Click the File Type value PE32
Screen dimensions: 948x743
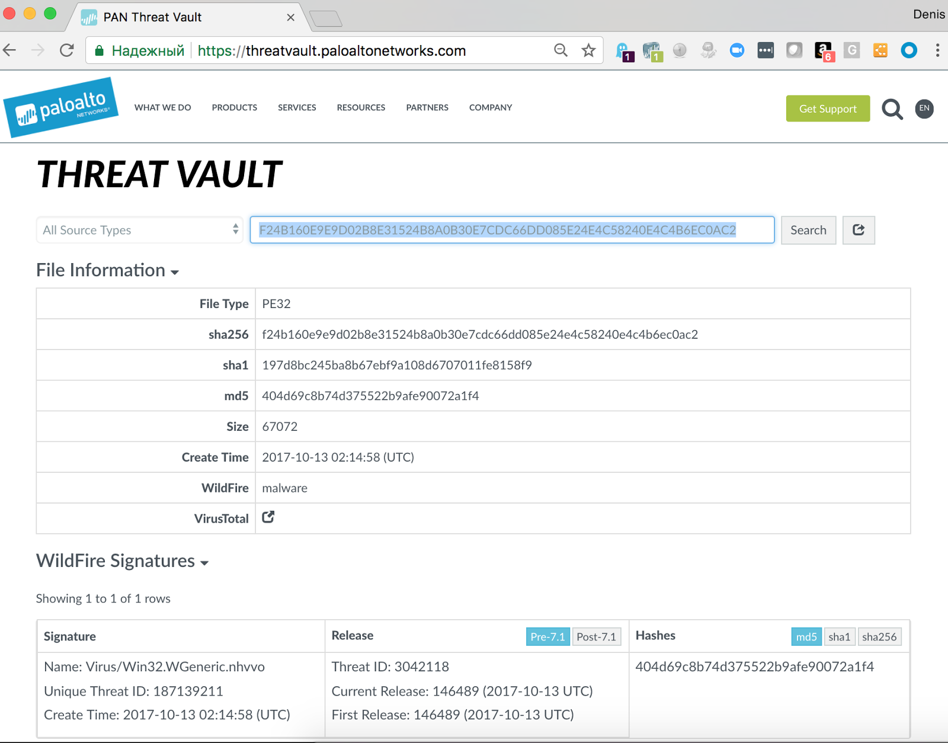point(276,303)
